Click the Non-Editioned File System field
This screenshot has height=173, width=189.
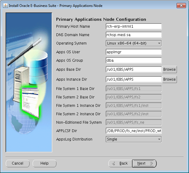point(133,122)
